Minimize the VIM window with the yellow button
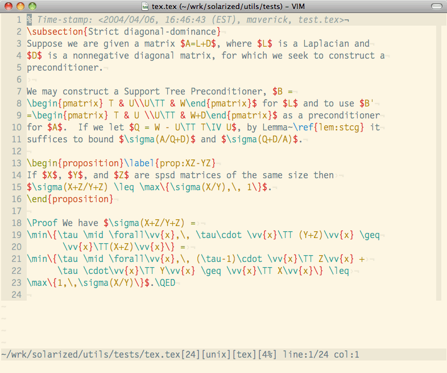Viewport: 447px width, 373px height. pyautogui.click(x=20, y=6)
